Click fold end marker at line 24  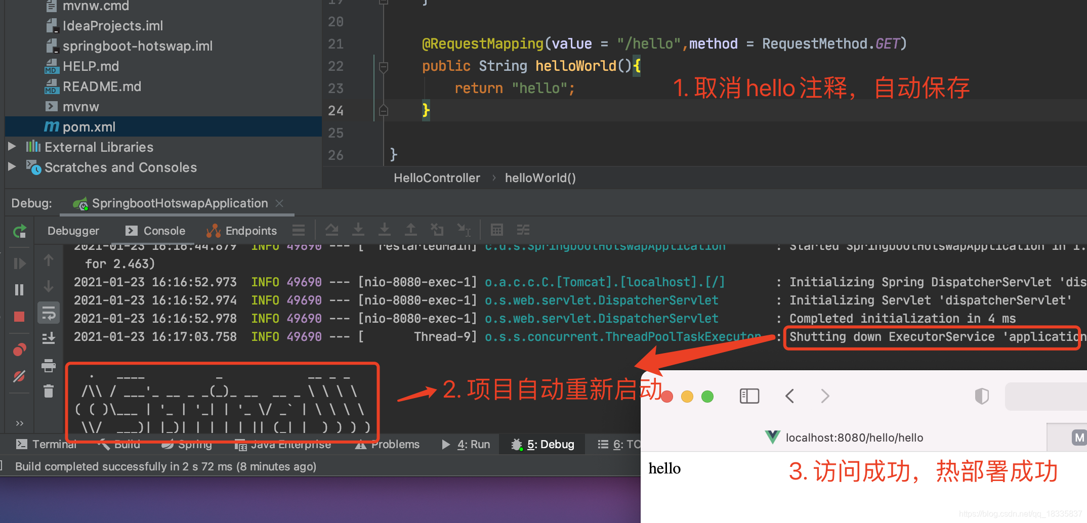click(384, 110)
